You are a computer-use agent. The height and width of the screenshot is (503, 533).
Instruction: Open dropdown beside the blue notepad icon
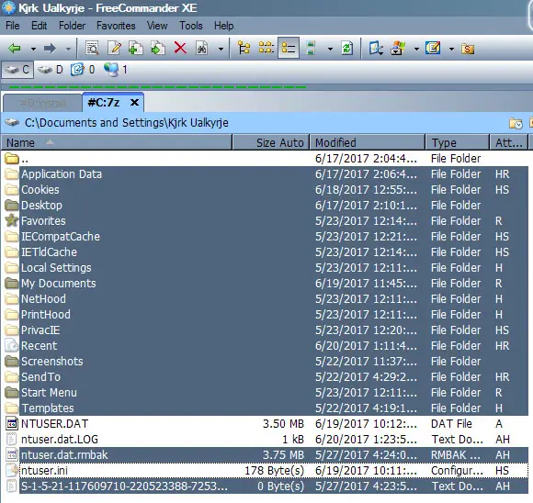[451, 49]
